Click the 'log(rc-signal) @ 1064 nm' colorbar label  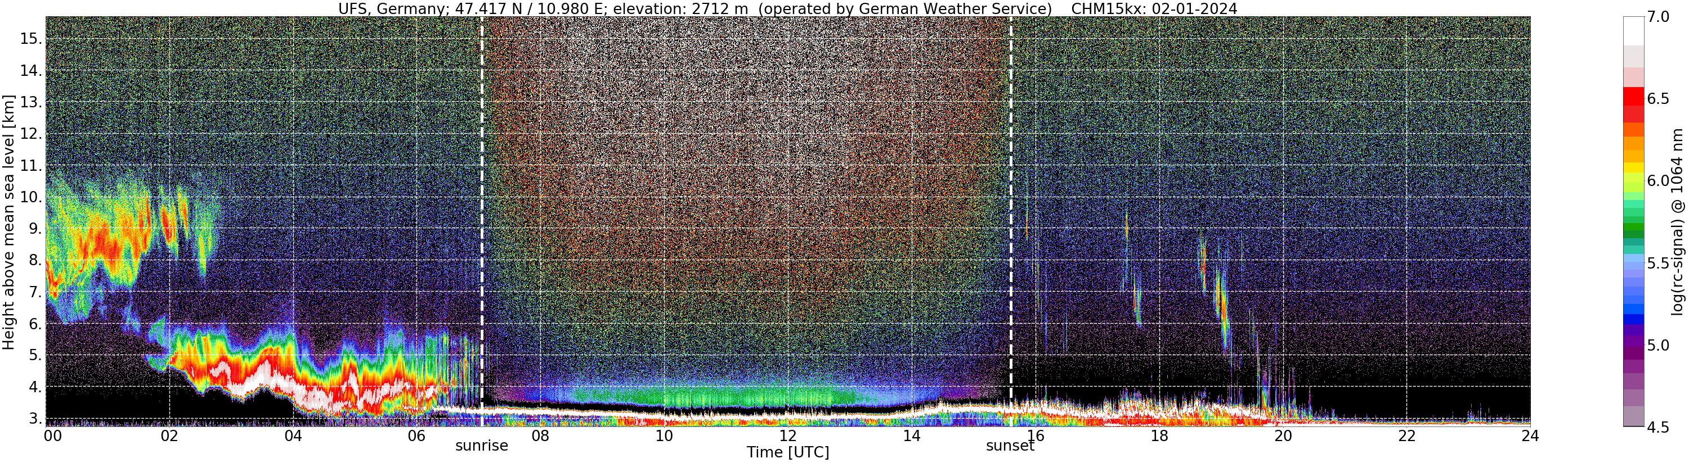click(1678, 221)
